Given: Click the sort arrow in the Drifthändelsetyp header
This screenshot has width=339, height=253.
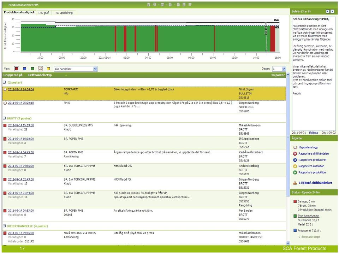Looking at the screenshot, I should (66, 75).
